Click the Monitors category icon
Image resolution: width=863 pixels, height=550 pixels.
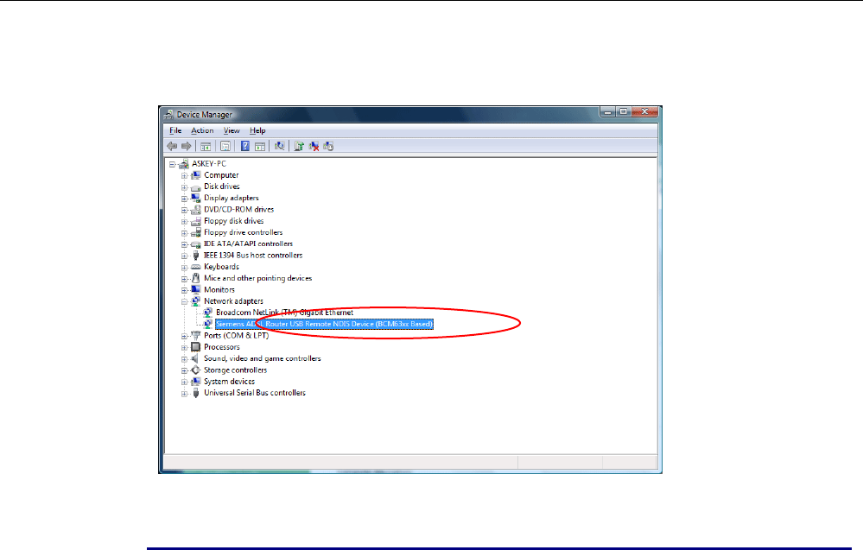point(195,290)
